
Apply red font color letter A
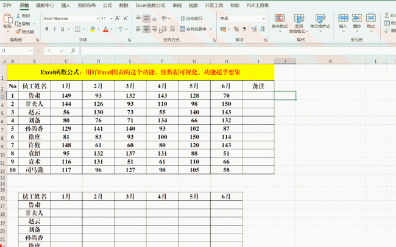point(105,29)
